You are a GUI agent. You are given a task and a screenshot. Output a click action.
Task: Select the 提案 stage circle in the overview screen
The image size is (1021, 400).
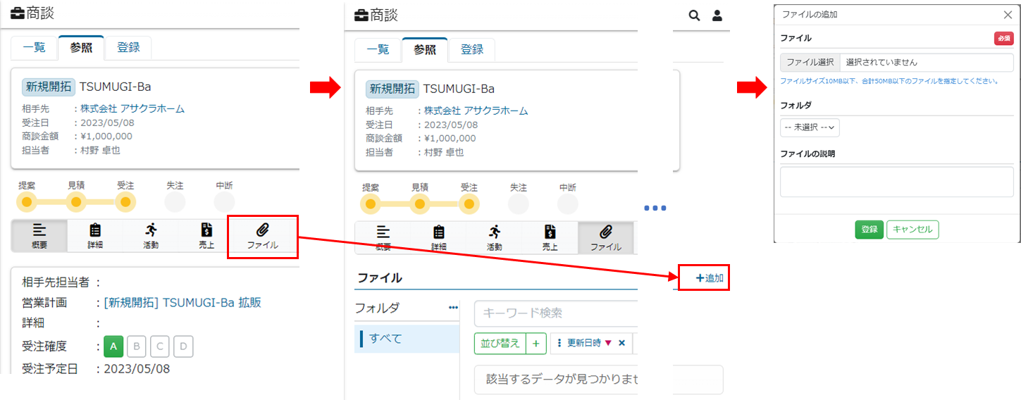pos(27,202)
